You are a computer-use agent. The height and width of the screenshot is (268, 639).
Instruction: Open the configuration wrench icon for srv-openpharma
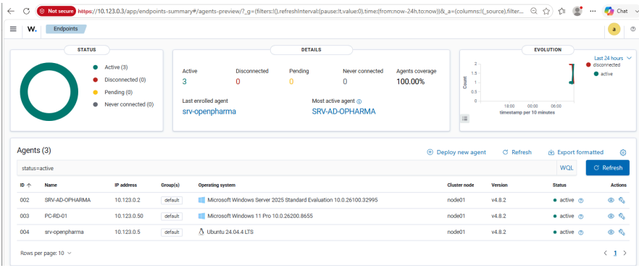(622, 232)
